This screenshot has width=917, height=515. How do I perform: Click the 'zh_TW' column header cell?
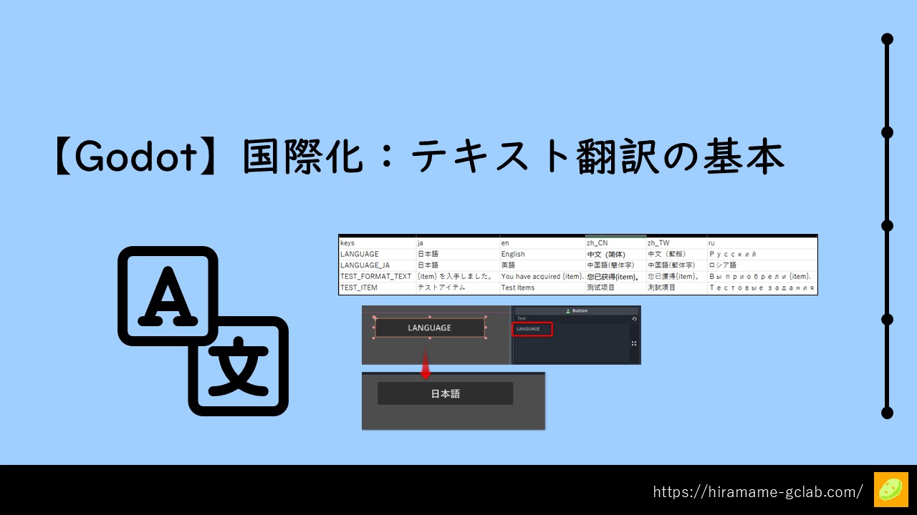tap(676, 243)
